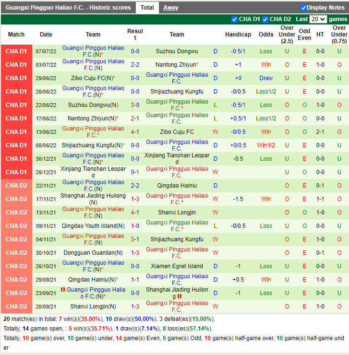The image size is (349, 355).
Task: Toggle the Display Notes checkbox
Action: [303, 8]
